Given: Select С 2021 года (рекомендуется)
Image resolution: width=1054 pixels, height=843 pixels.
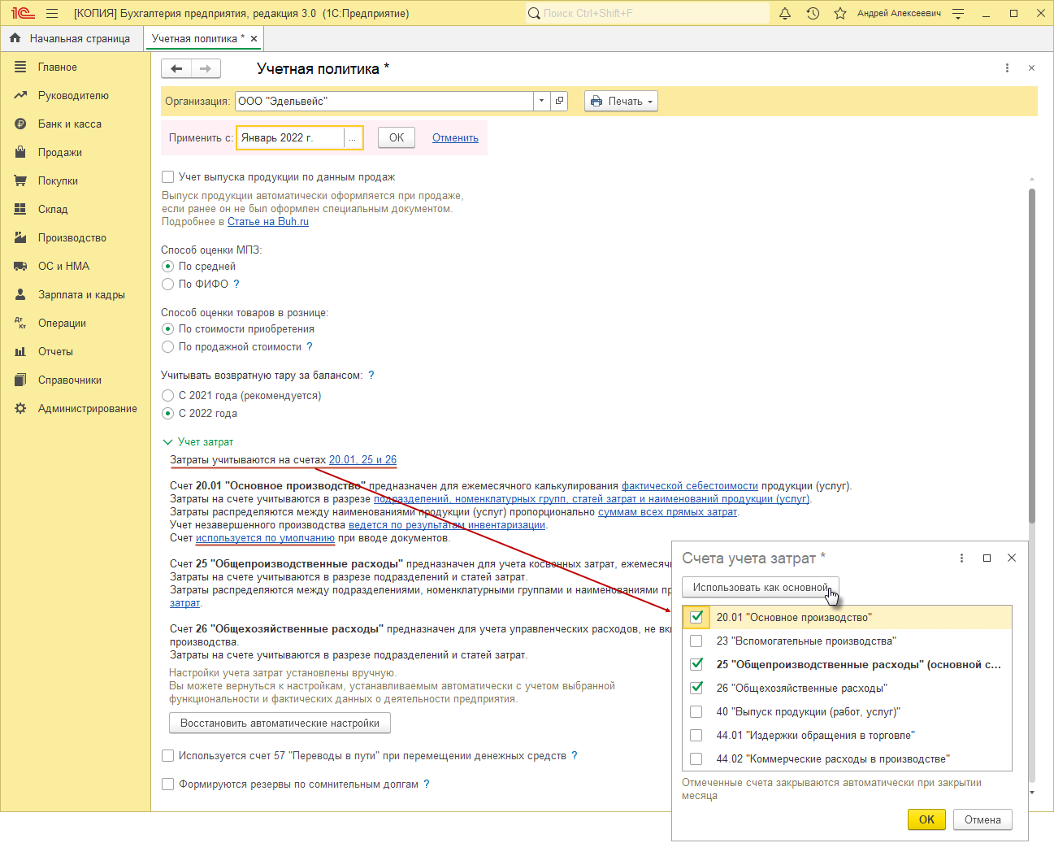Looking at the screenshot, I should (x=167, y=395).
